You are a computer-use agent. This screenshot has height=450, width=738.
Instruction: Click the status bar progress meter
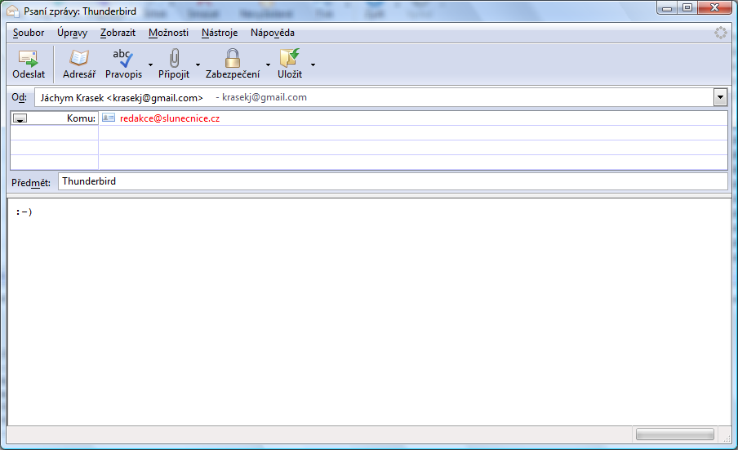pyautogui.click(x=675, y=434)
